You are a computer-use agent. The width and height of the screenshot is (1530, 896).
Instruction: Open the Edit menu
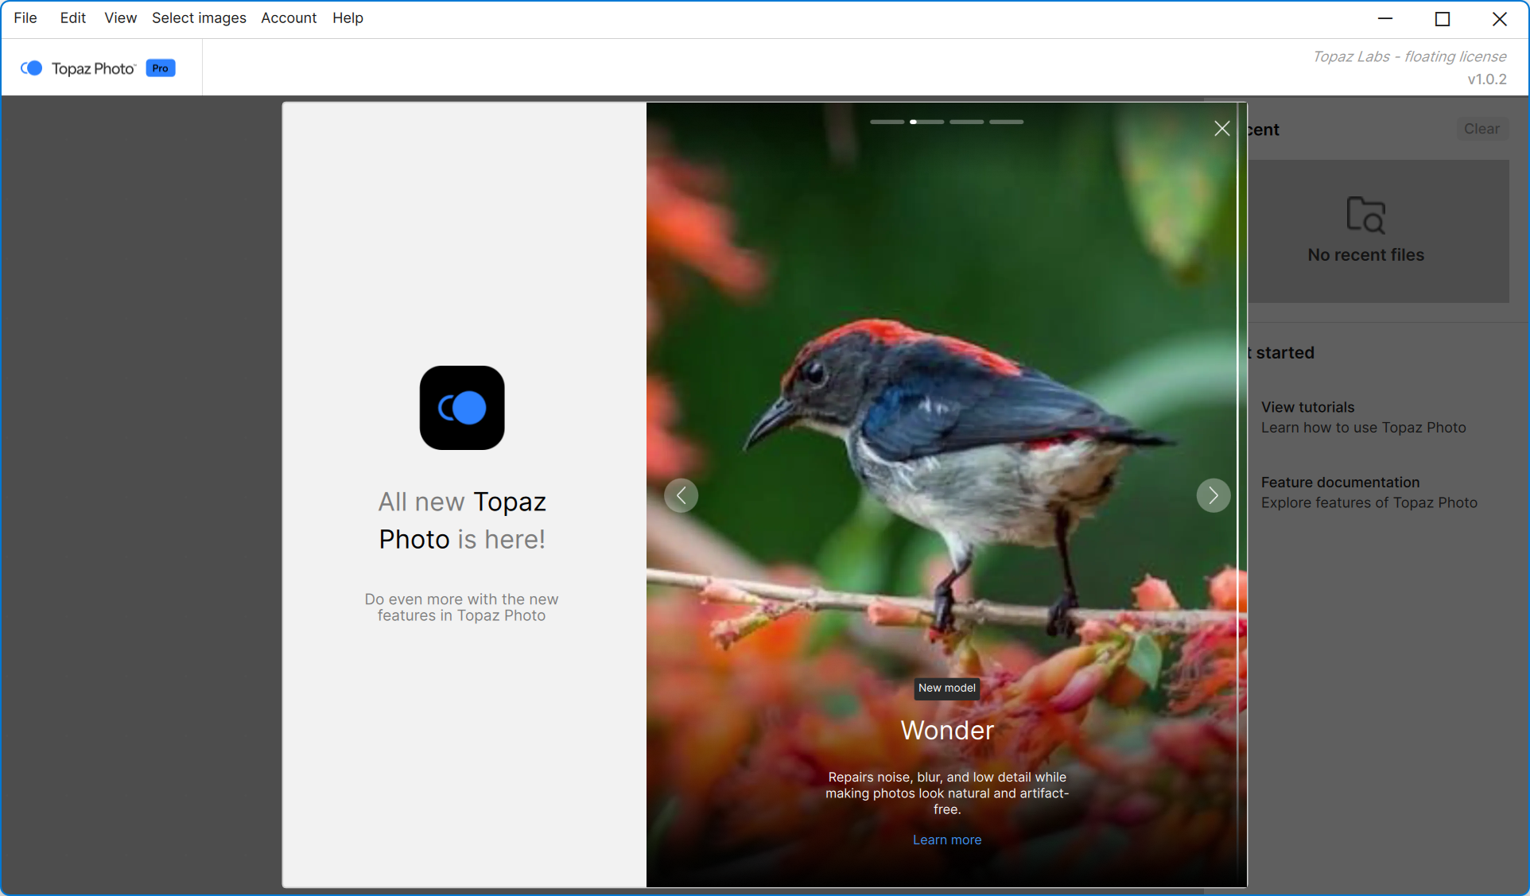[72, 17]
